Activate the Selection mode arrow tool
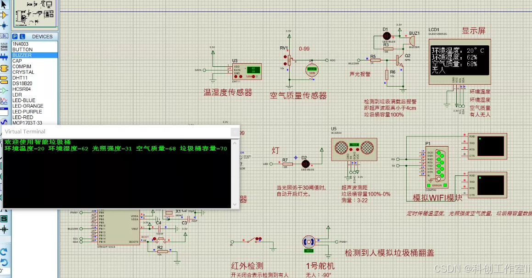 [x=4, y=5]
